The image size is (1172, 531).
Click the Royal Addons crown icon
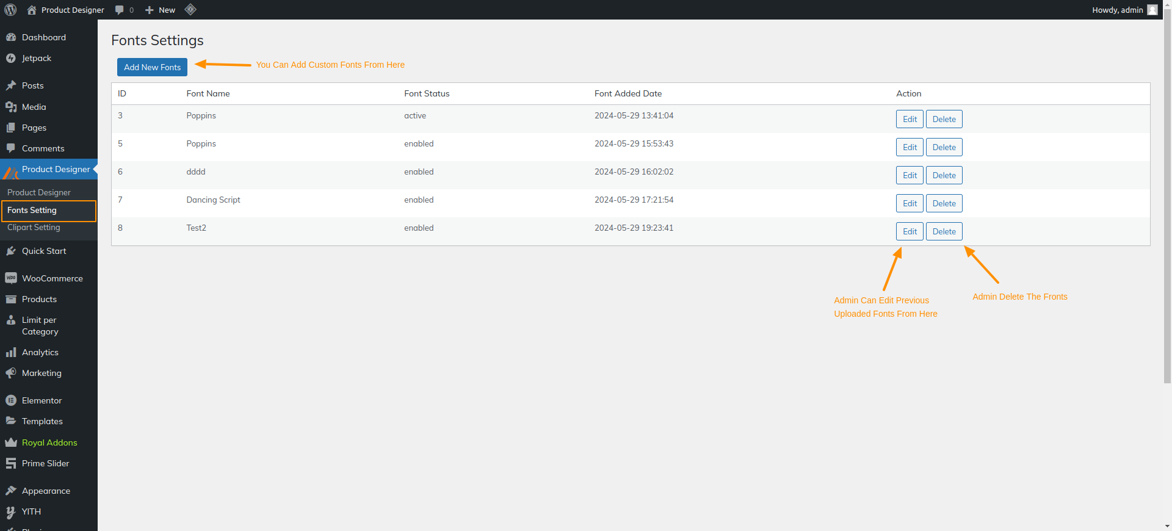click(x=11, y=442)
